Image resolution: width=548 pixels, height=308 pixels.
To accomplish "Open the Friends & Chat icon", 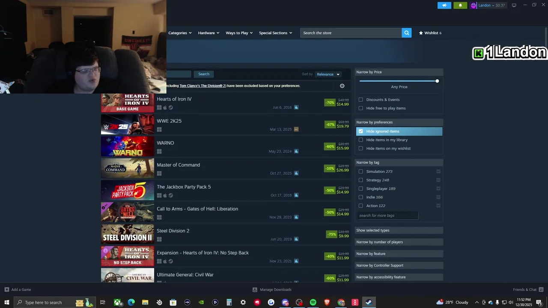I will pos(541,290).
